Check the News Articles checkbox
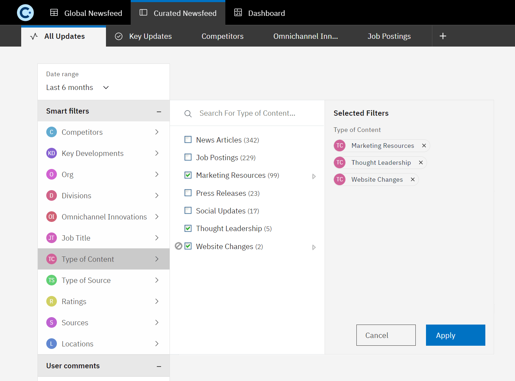Screen dimensions: 515x381 pos(188,140)
